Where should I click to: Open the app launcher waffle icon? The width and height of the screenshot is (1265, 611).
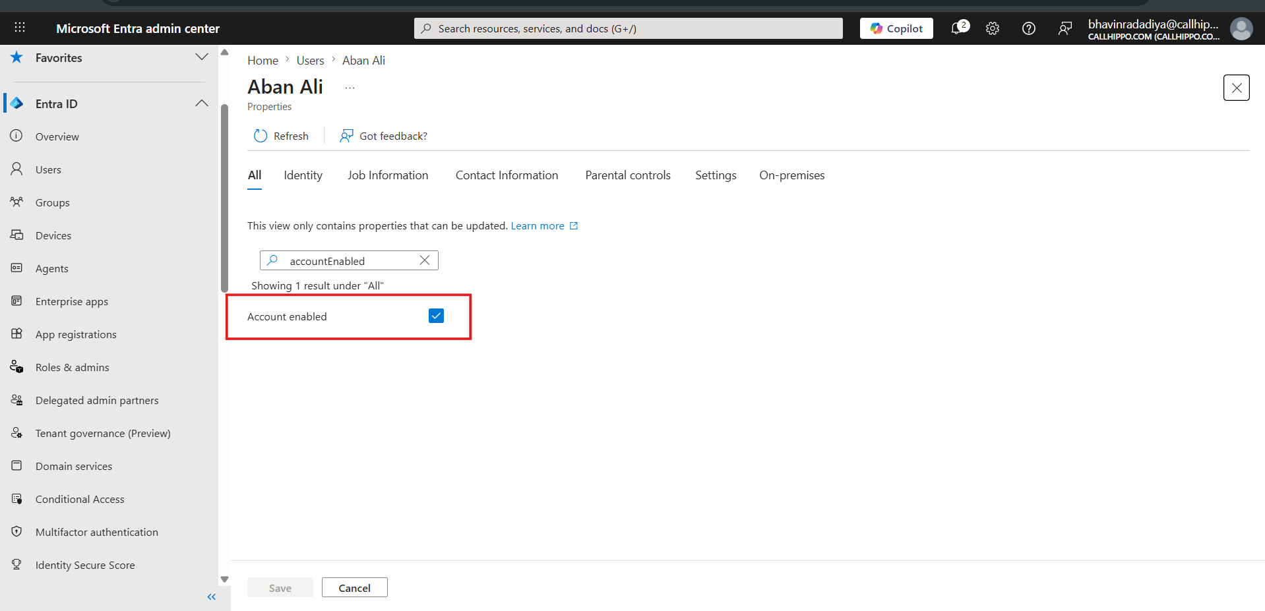pyautogui.click(x=20, y=28)
